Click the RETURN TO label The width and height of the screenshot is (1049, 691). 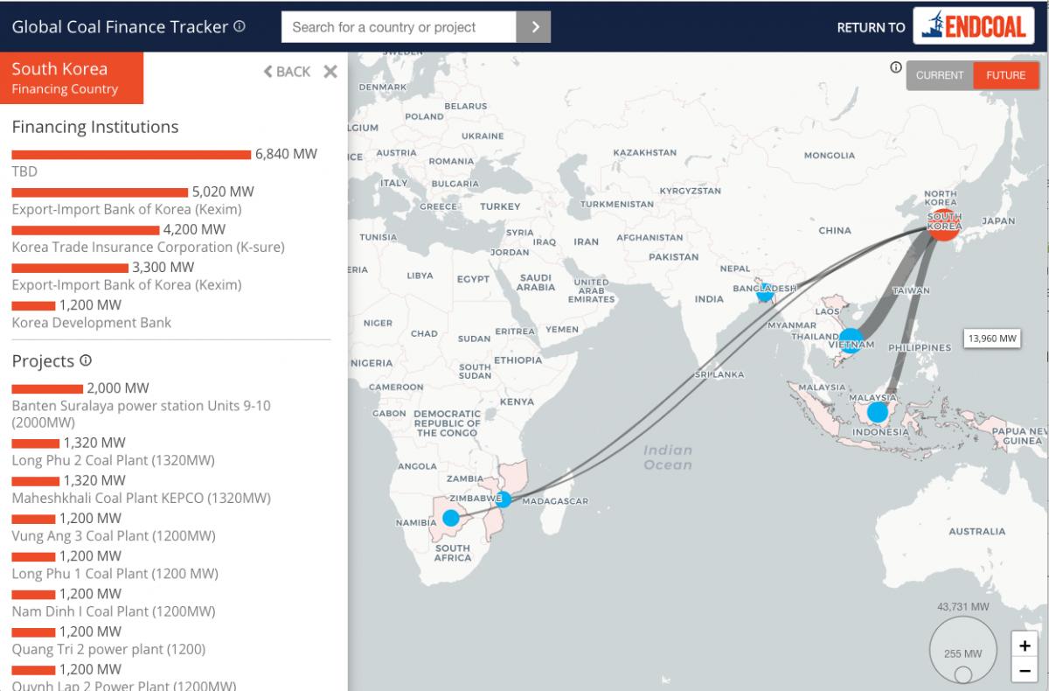[x=871, y=27]
